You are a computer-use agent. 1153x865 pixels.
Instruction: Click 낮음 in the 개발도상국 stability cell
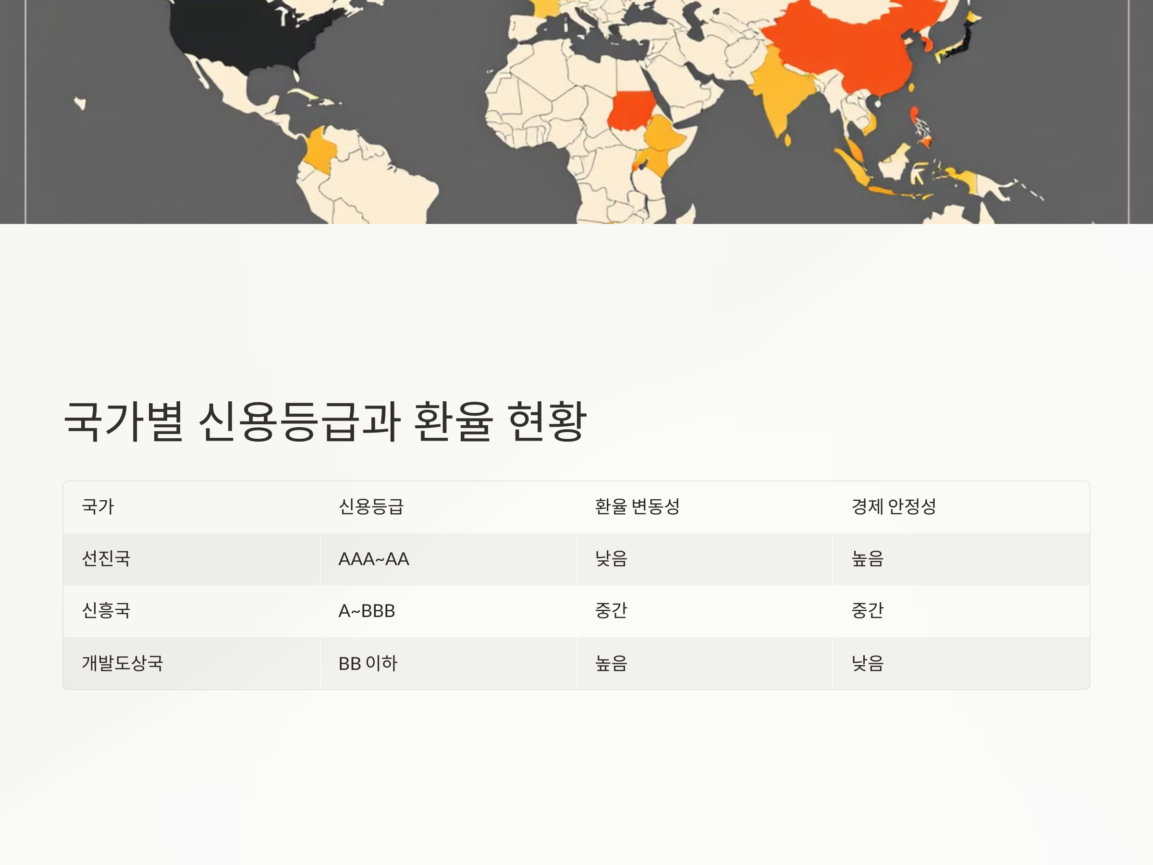pos(867,663)
